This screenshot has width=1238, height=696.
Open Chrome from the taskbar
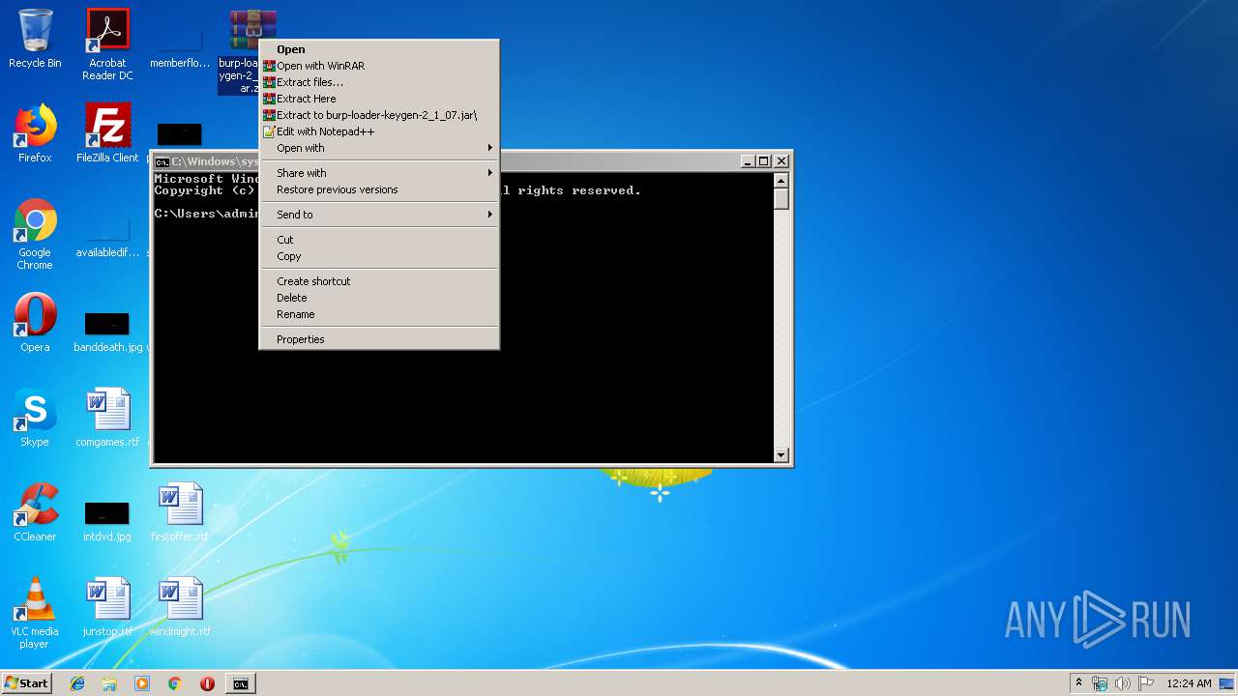pos(175,683)
